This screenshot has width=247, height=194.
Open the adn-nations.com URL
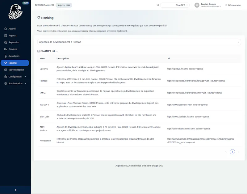coord(188,129)
